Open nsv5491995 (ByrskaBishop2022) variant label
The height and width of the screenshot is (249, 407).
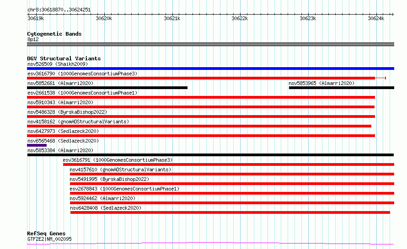[109, 179]
